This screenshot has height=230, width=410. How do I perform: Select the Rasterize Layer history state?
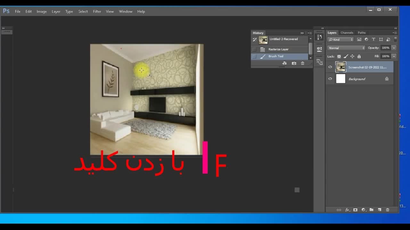[278, 50]
